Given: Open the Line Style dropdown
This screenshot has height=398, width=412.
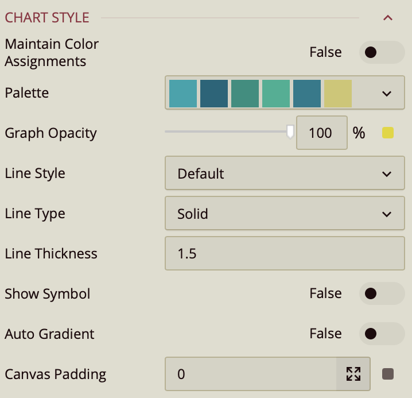Looking at the screenshot, I should click(284, 173).
